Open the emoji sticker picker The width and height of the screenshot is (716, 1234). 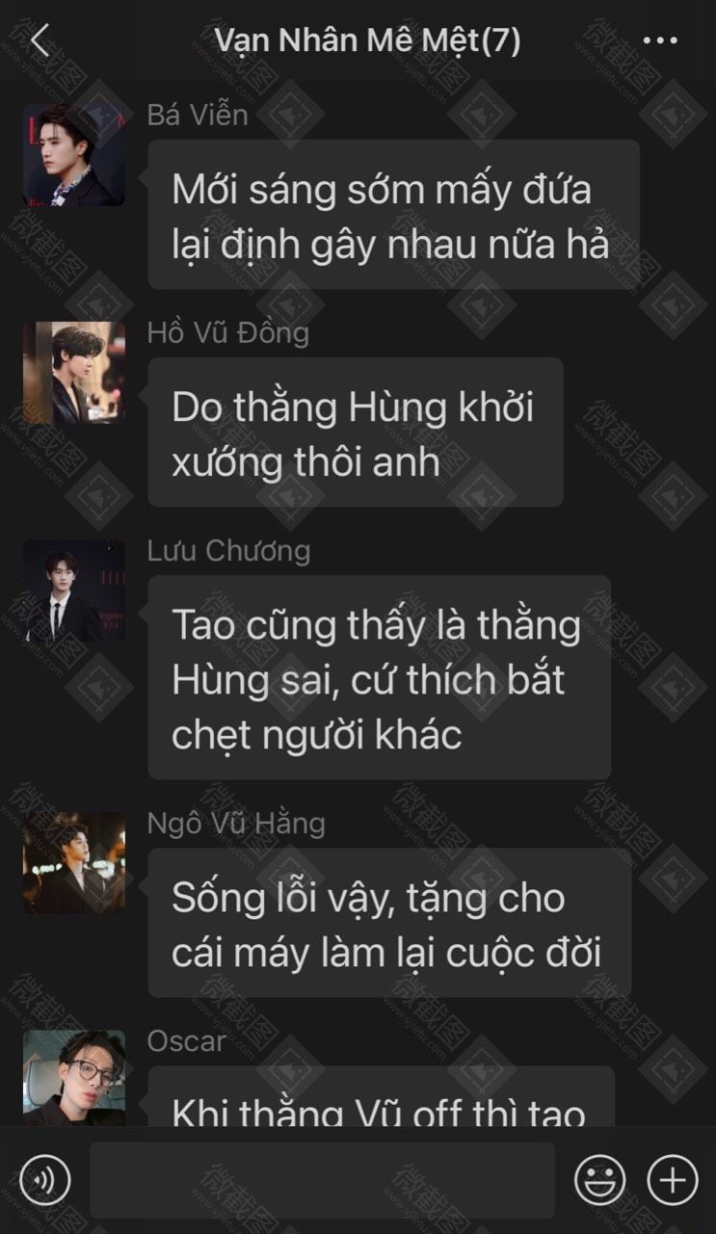600,1179
